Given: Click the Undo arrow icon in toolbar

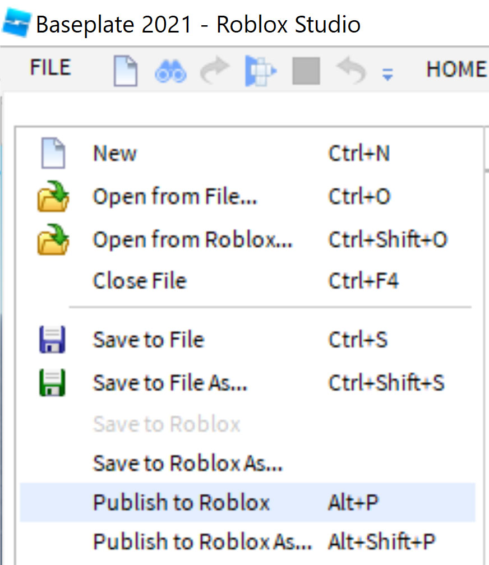Looking at the screenshot, I should point(351,70).
